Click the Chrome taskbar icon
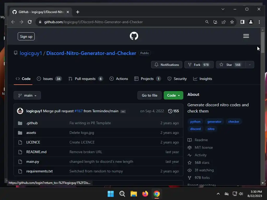Viewport: 267px width, 200px height. pyautogui.click(x=157, y=194)
